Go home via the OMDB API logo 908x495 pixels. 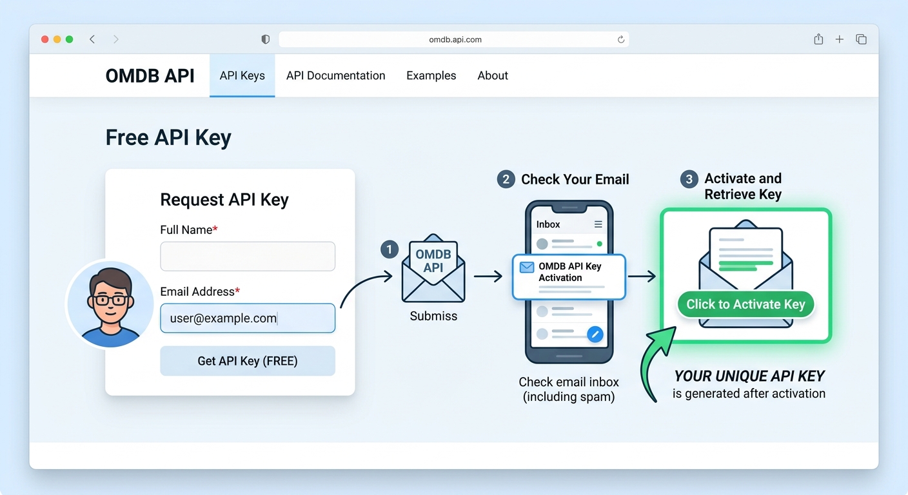pyautogui.click(x=150, y=75)
